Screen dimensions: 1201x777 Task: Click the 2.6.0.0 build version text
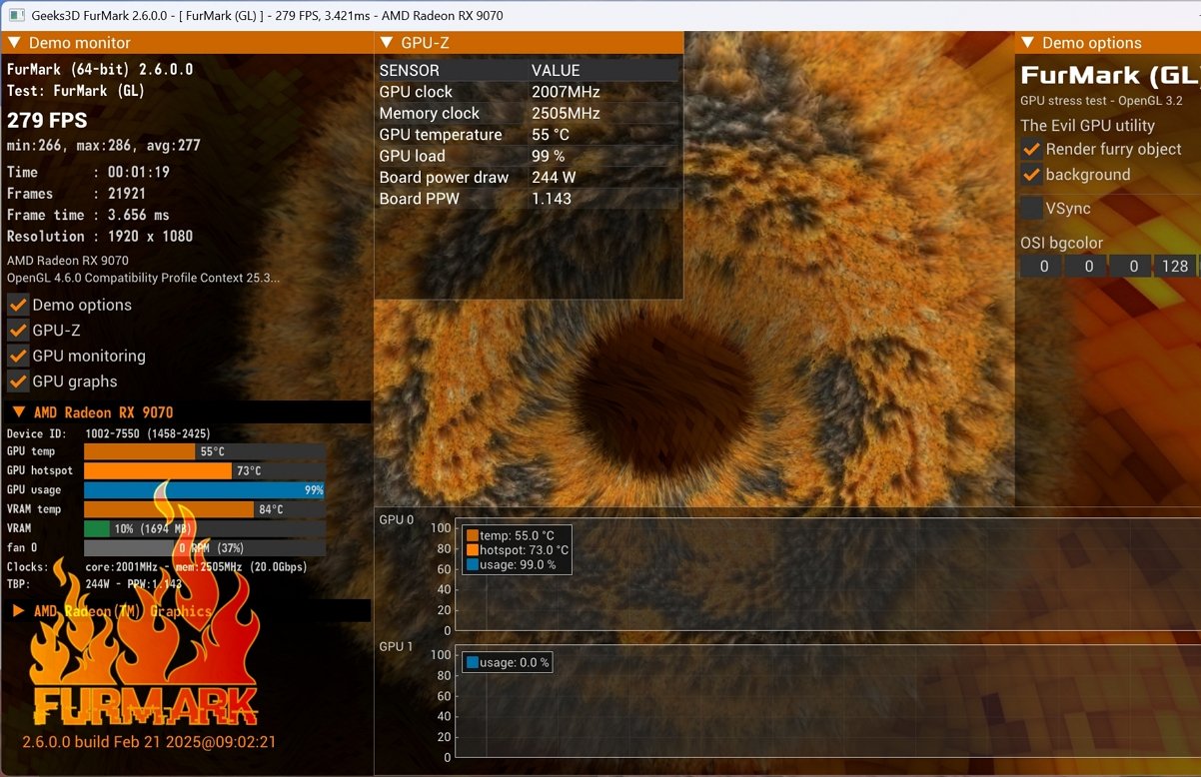[x=149, y=742]
